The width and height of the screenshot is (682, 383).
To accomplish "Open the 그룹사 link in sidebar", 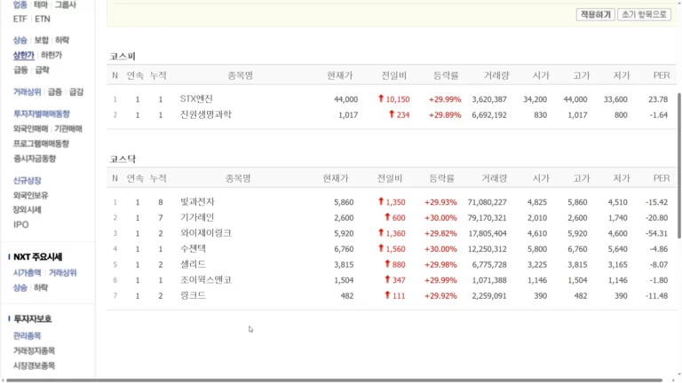I will (65, 4).
